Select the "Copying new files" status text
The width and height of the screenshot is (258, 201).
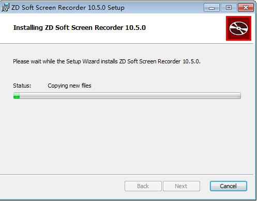tap(69, 86)
